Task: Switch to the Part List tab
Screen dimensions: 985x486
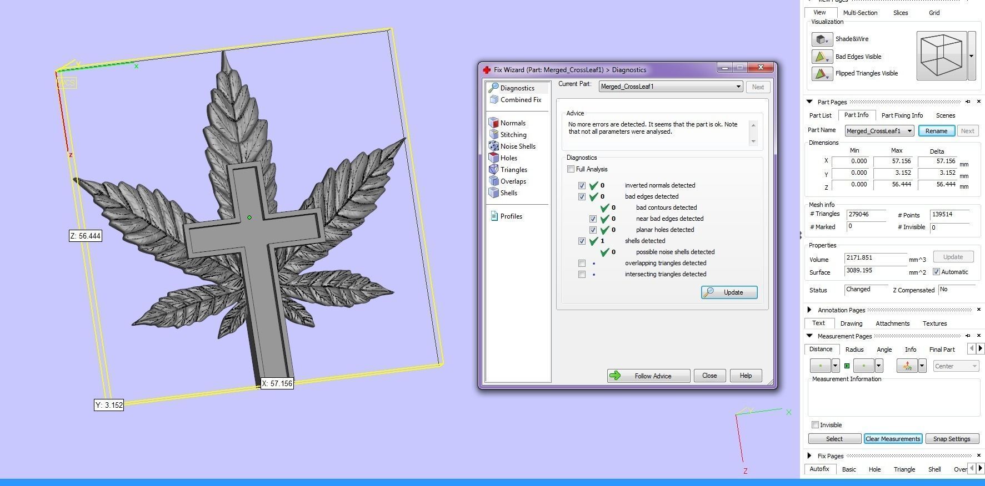Action: 820,115
